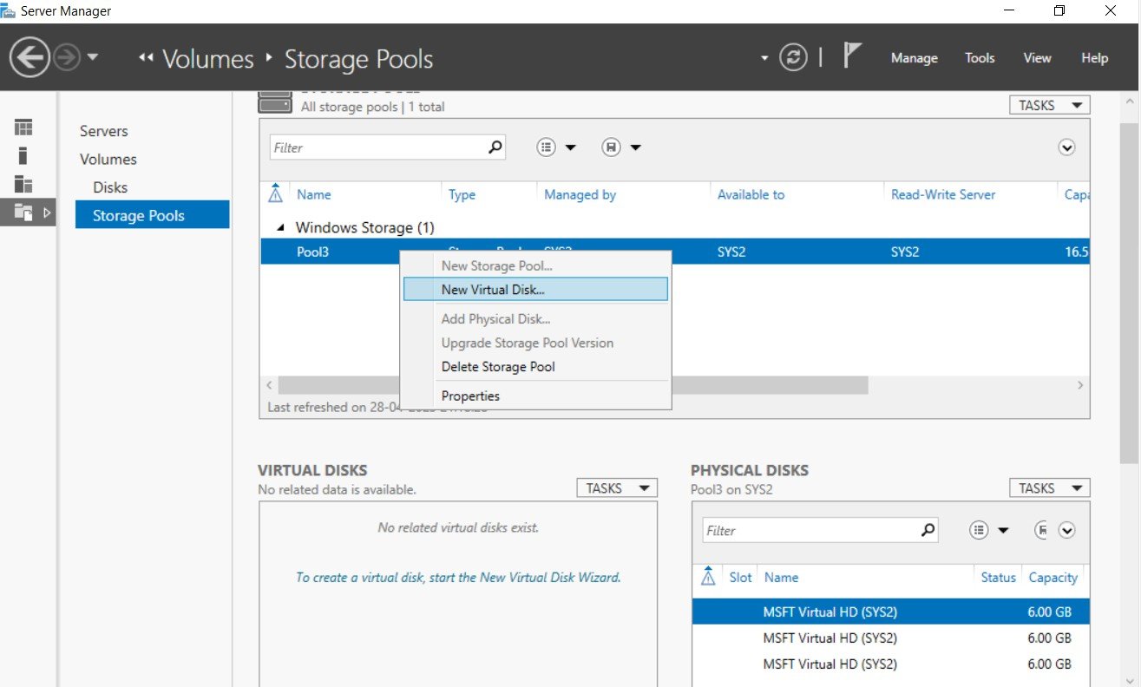
Task: Open the Storage Pools TASKS dropdown
Action: click(x=1049, y=105)
